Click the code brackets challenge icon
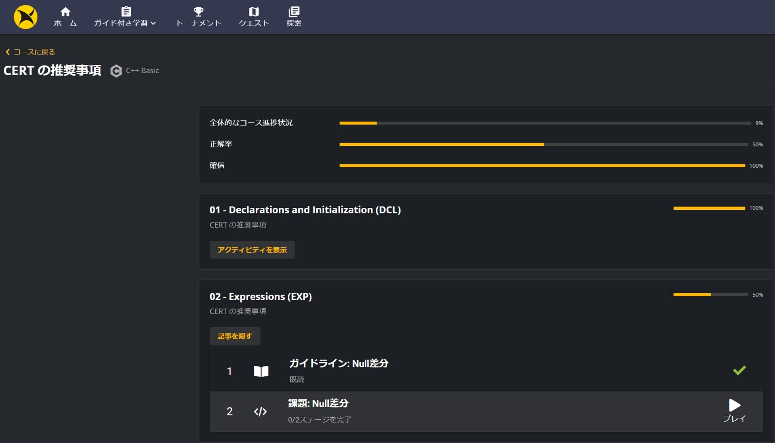Viewport: 775px width, 443px height. [260, 411]
